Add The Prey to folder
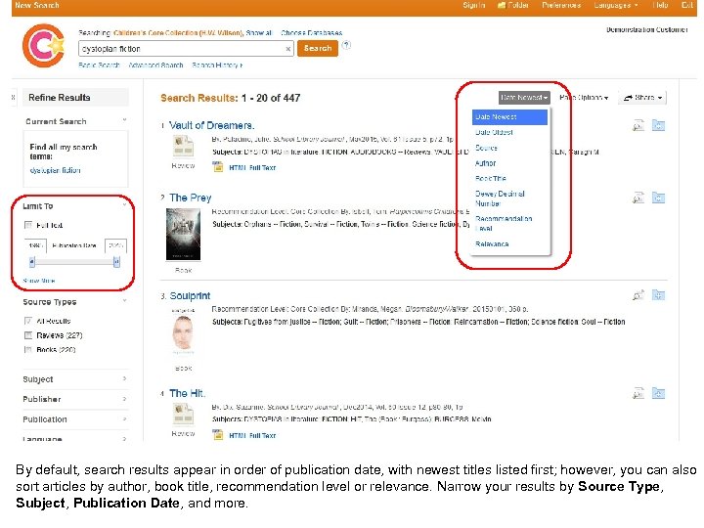This screenshot has height=528, width=704. pos(658,198)
